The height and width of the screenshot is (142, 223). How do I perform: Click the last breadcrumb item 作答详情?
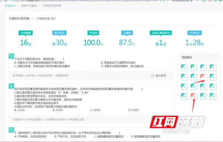coord(52,6)
